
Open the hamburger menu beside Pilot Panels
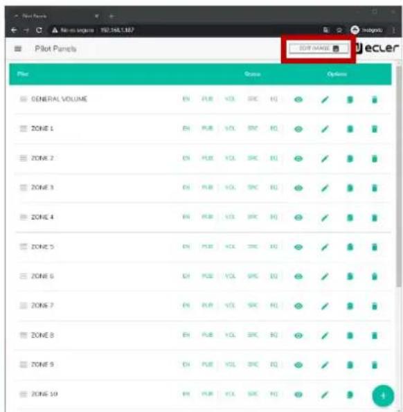coord(18,49)
